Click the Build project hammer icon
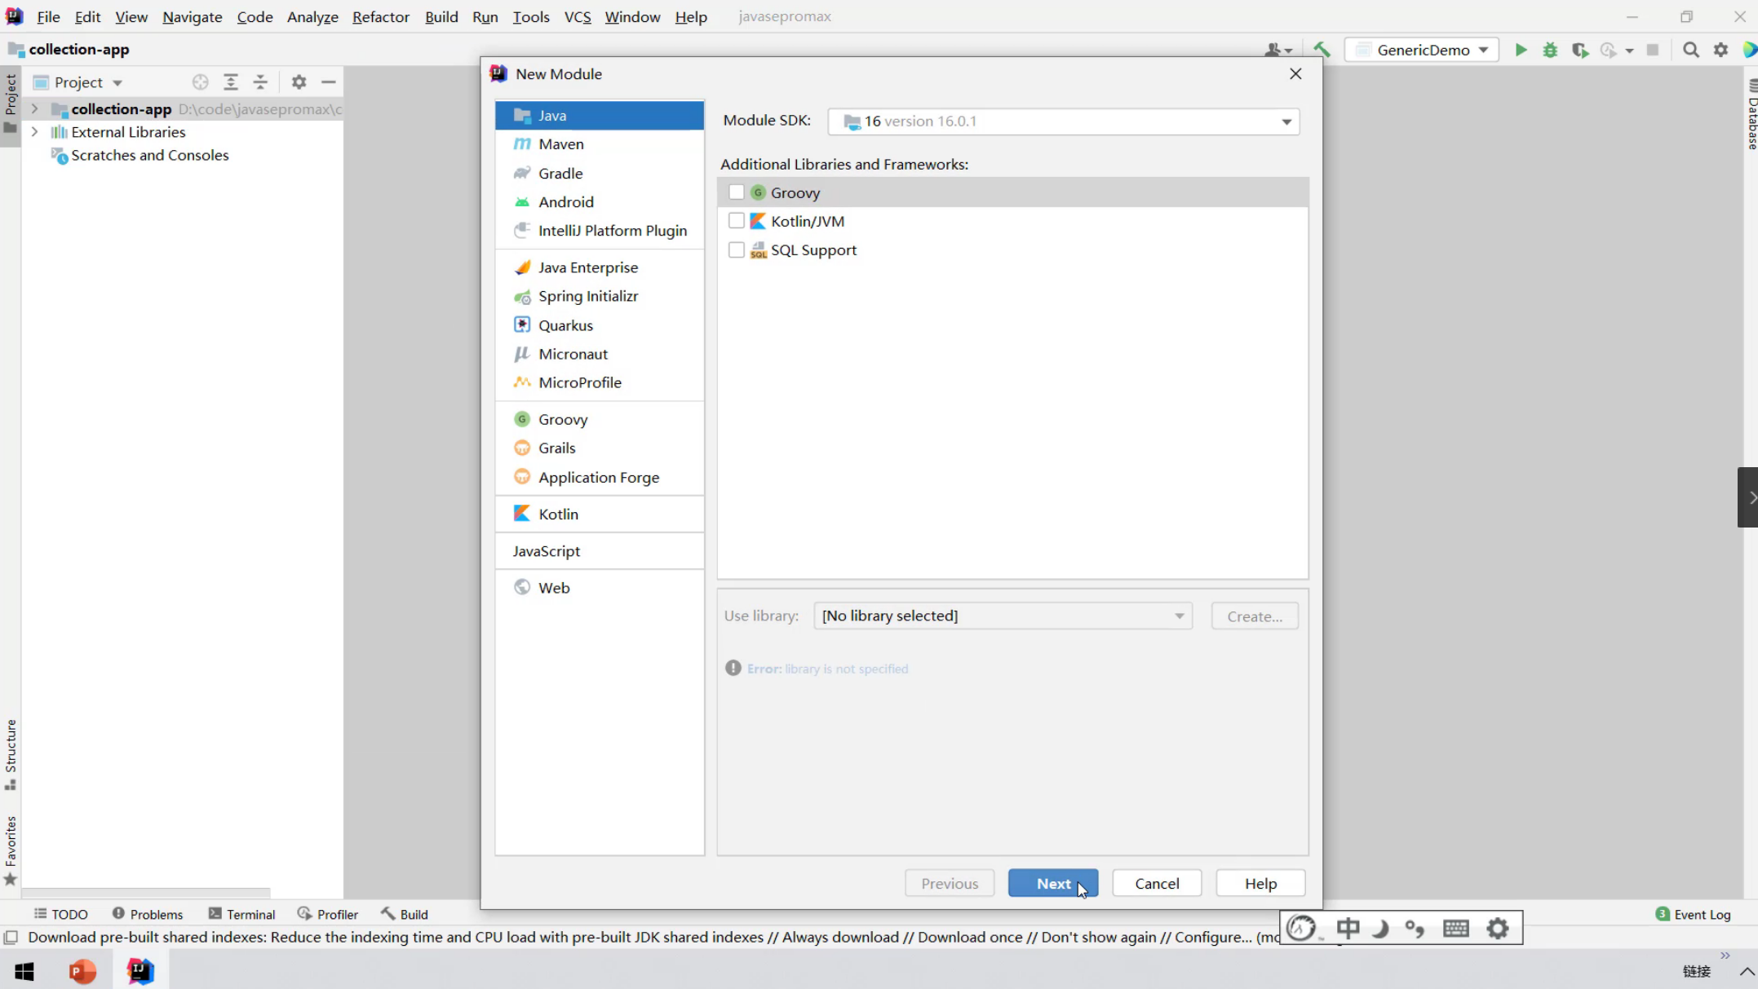 click(x=1322, y=50)
